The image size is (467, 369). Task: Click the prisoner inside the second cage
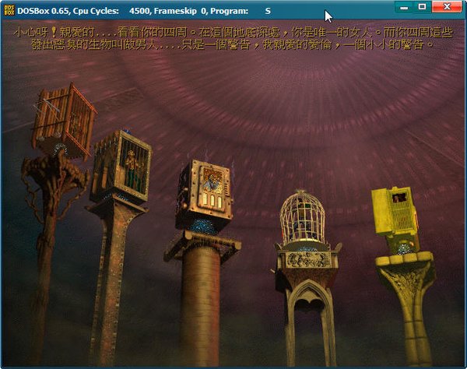coord(133,167)
